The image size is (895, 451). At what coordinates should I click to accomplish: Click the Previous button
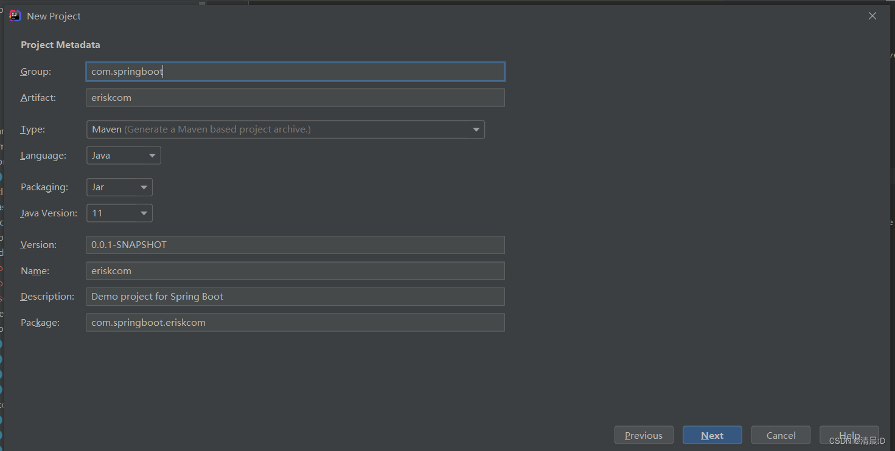644,435
